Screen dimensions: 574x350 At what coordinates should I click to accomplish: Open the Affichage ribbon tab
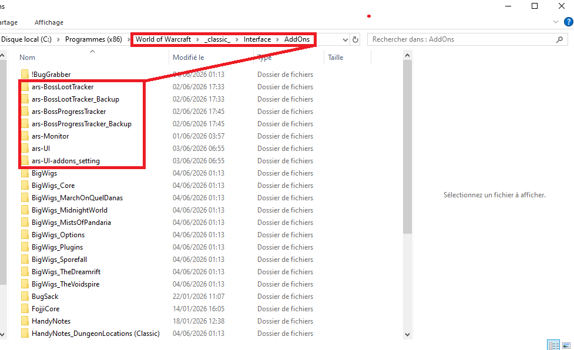click(49, 22)
